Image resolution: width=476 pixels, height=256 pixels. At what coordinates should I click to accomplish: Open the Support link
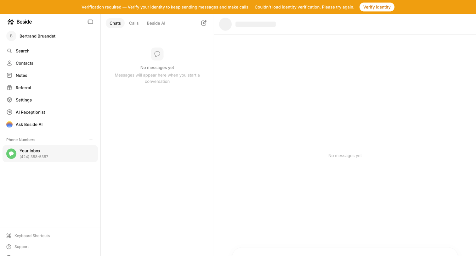pyautogui.click(x=21, y=247)
